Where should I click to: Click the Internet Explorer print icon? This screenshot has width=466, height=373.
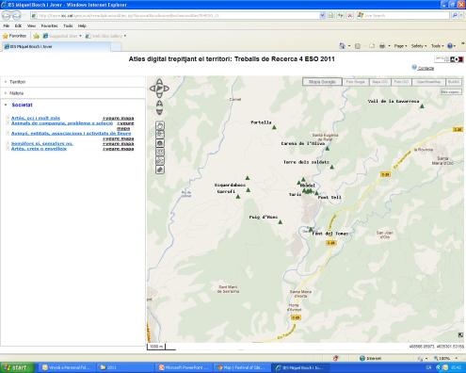(382, 46)
